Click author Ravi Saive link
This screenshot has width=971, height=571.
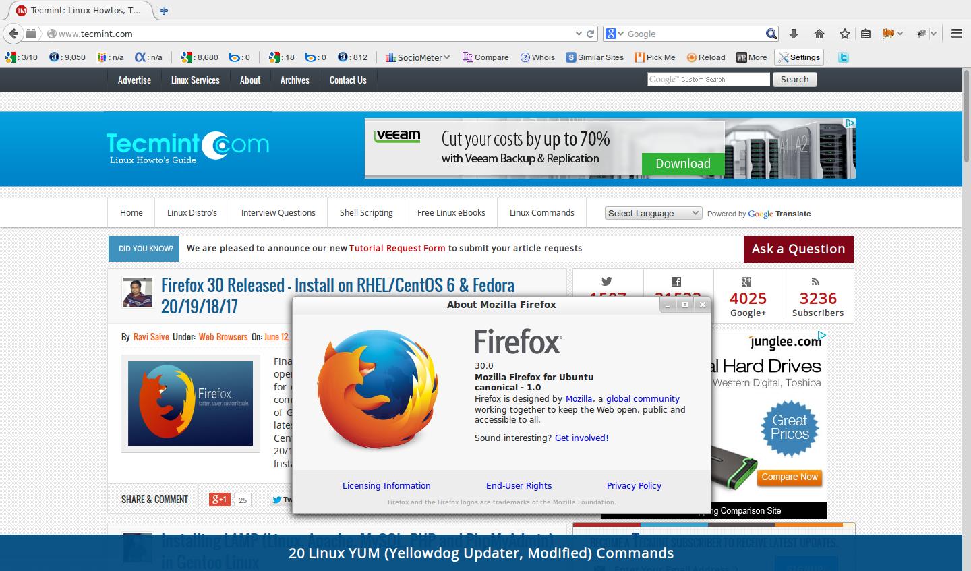[x=151, y=336]
